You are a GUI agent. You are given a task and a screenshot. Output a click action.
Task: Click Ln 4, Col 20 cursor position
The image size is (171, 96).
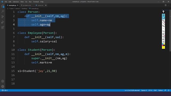132,90
